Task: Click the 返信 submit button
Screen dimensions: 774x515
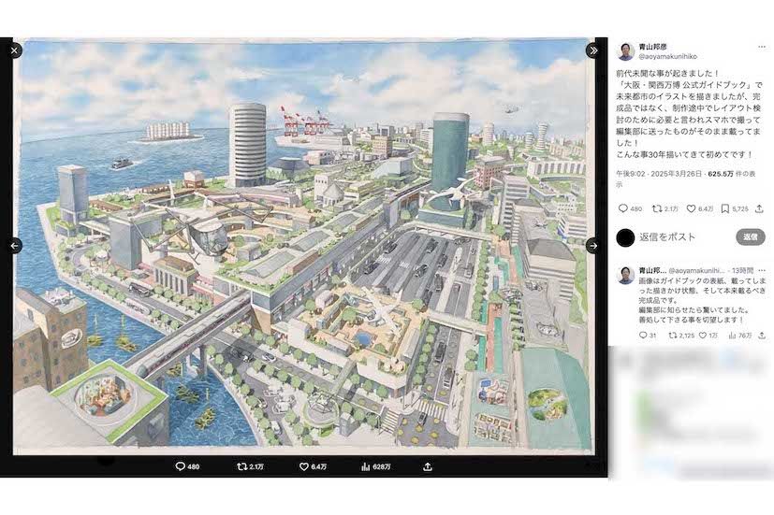Action: tap(751, 237)
